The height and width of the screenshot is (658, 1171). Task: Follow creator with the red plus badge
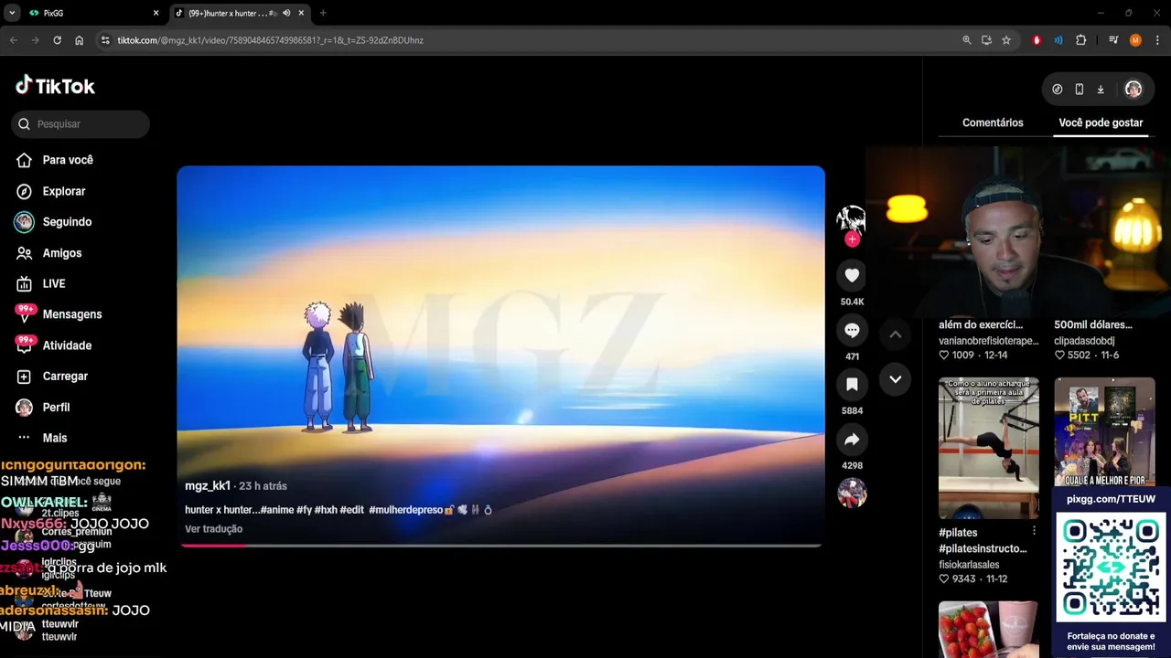[852, 239]
